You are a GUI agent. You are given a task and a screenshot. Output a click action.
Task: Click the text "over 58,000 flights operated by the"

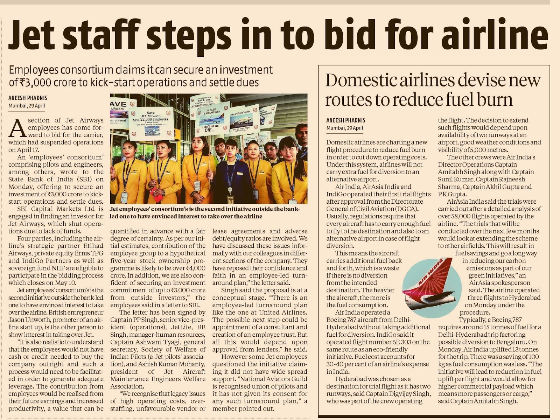point(486,216)
